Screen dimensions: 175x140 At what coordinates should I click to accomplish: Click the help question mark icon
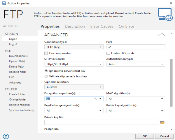coord(6,136)
